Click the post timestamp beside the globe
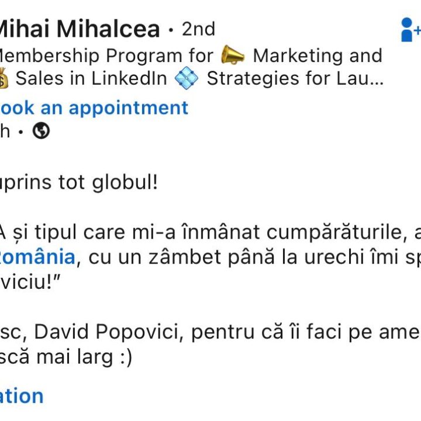 [x=5, y=132]
